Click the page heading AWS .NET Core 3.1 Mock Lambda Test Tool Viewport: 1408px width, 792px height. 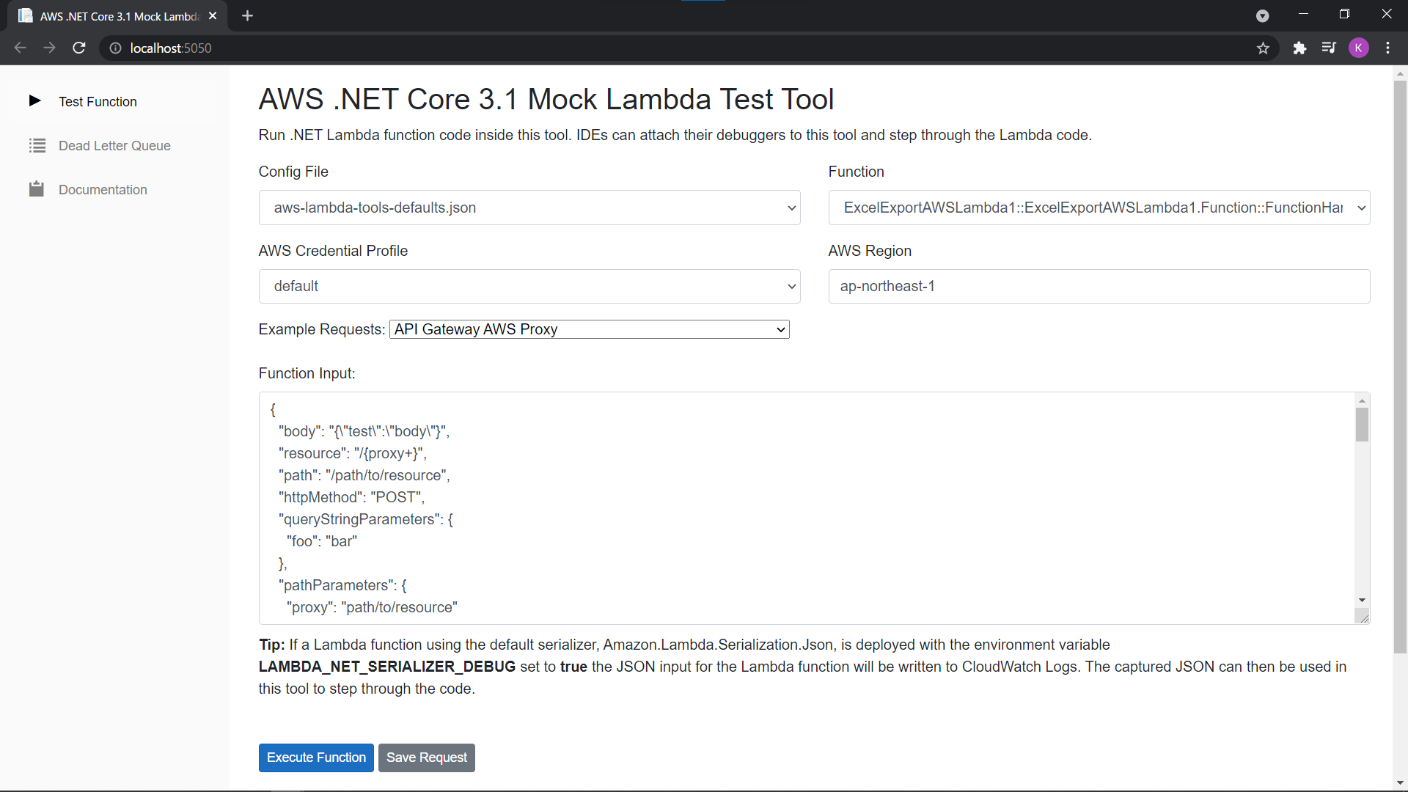(x=546, y=99)
